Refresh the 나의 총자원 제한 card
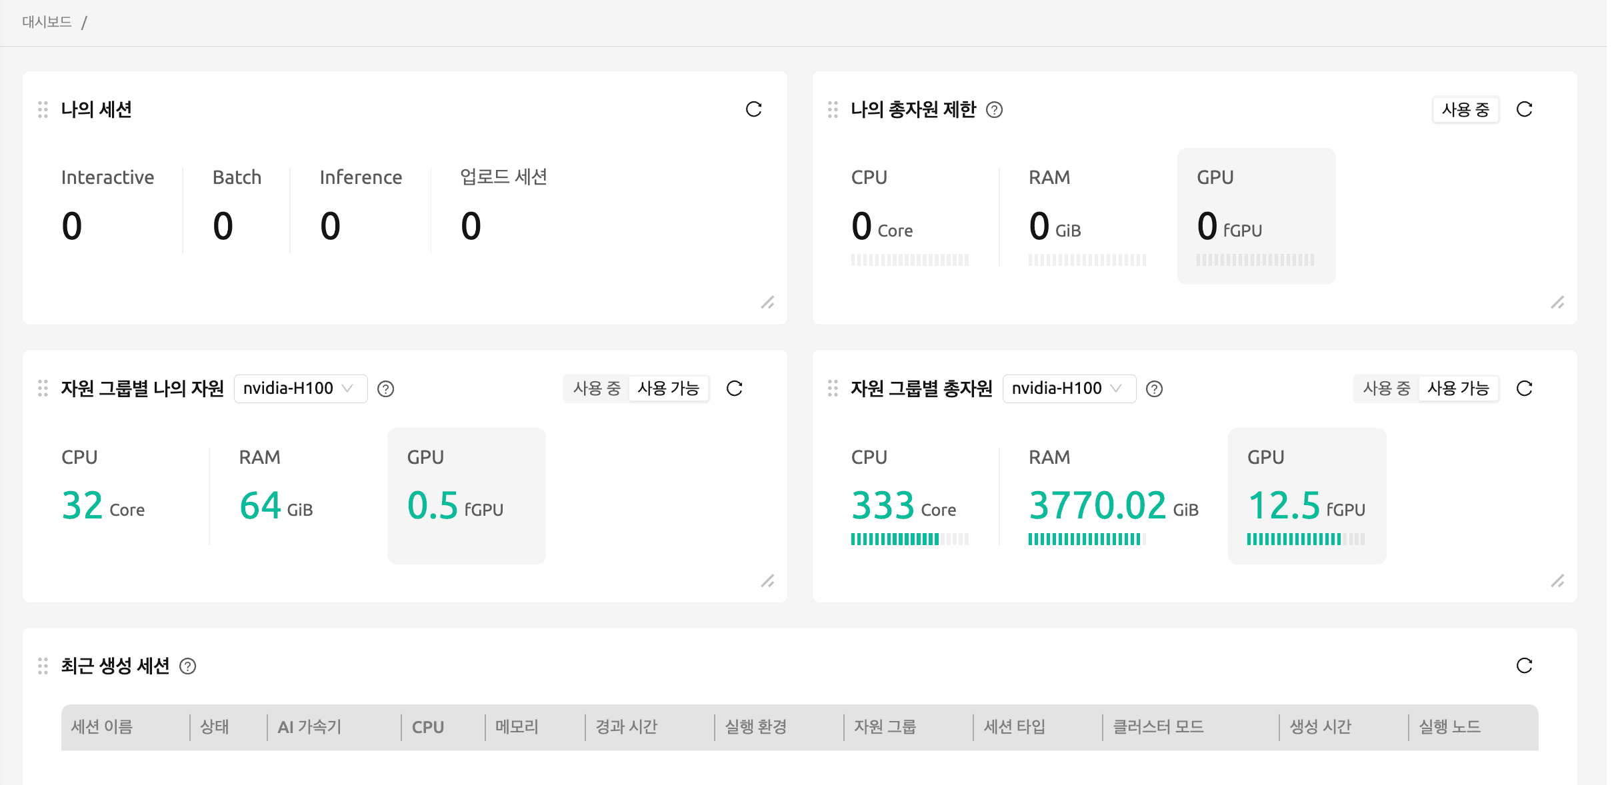The image size is (1612, 785). click(1525, 109)
